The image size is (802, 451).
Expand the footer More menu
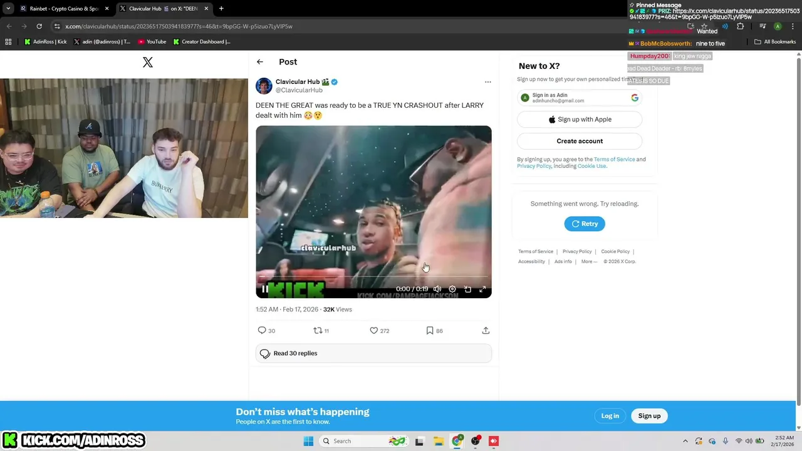(589, 261)
